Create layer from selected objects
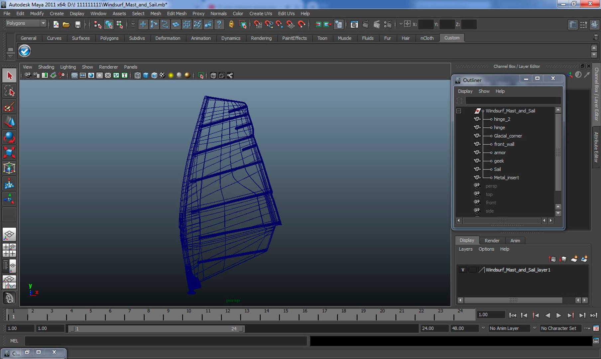The width and height of the screenshot is (601, 359). [584, 259]
